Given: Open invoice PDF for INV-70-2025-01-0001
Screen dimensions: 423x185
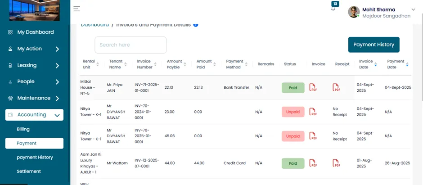Looking at the screenshot, I should tap(313, 136).
